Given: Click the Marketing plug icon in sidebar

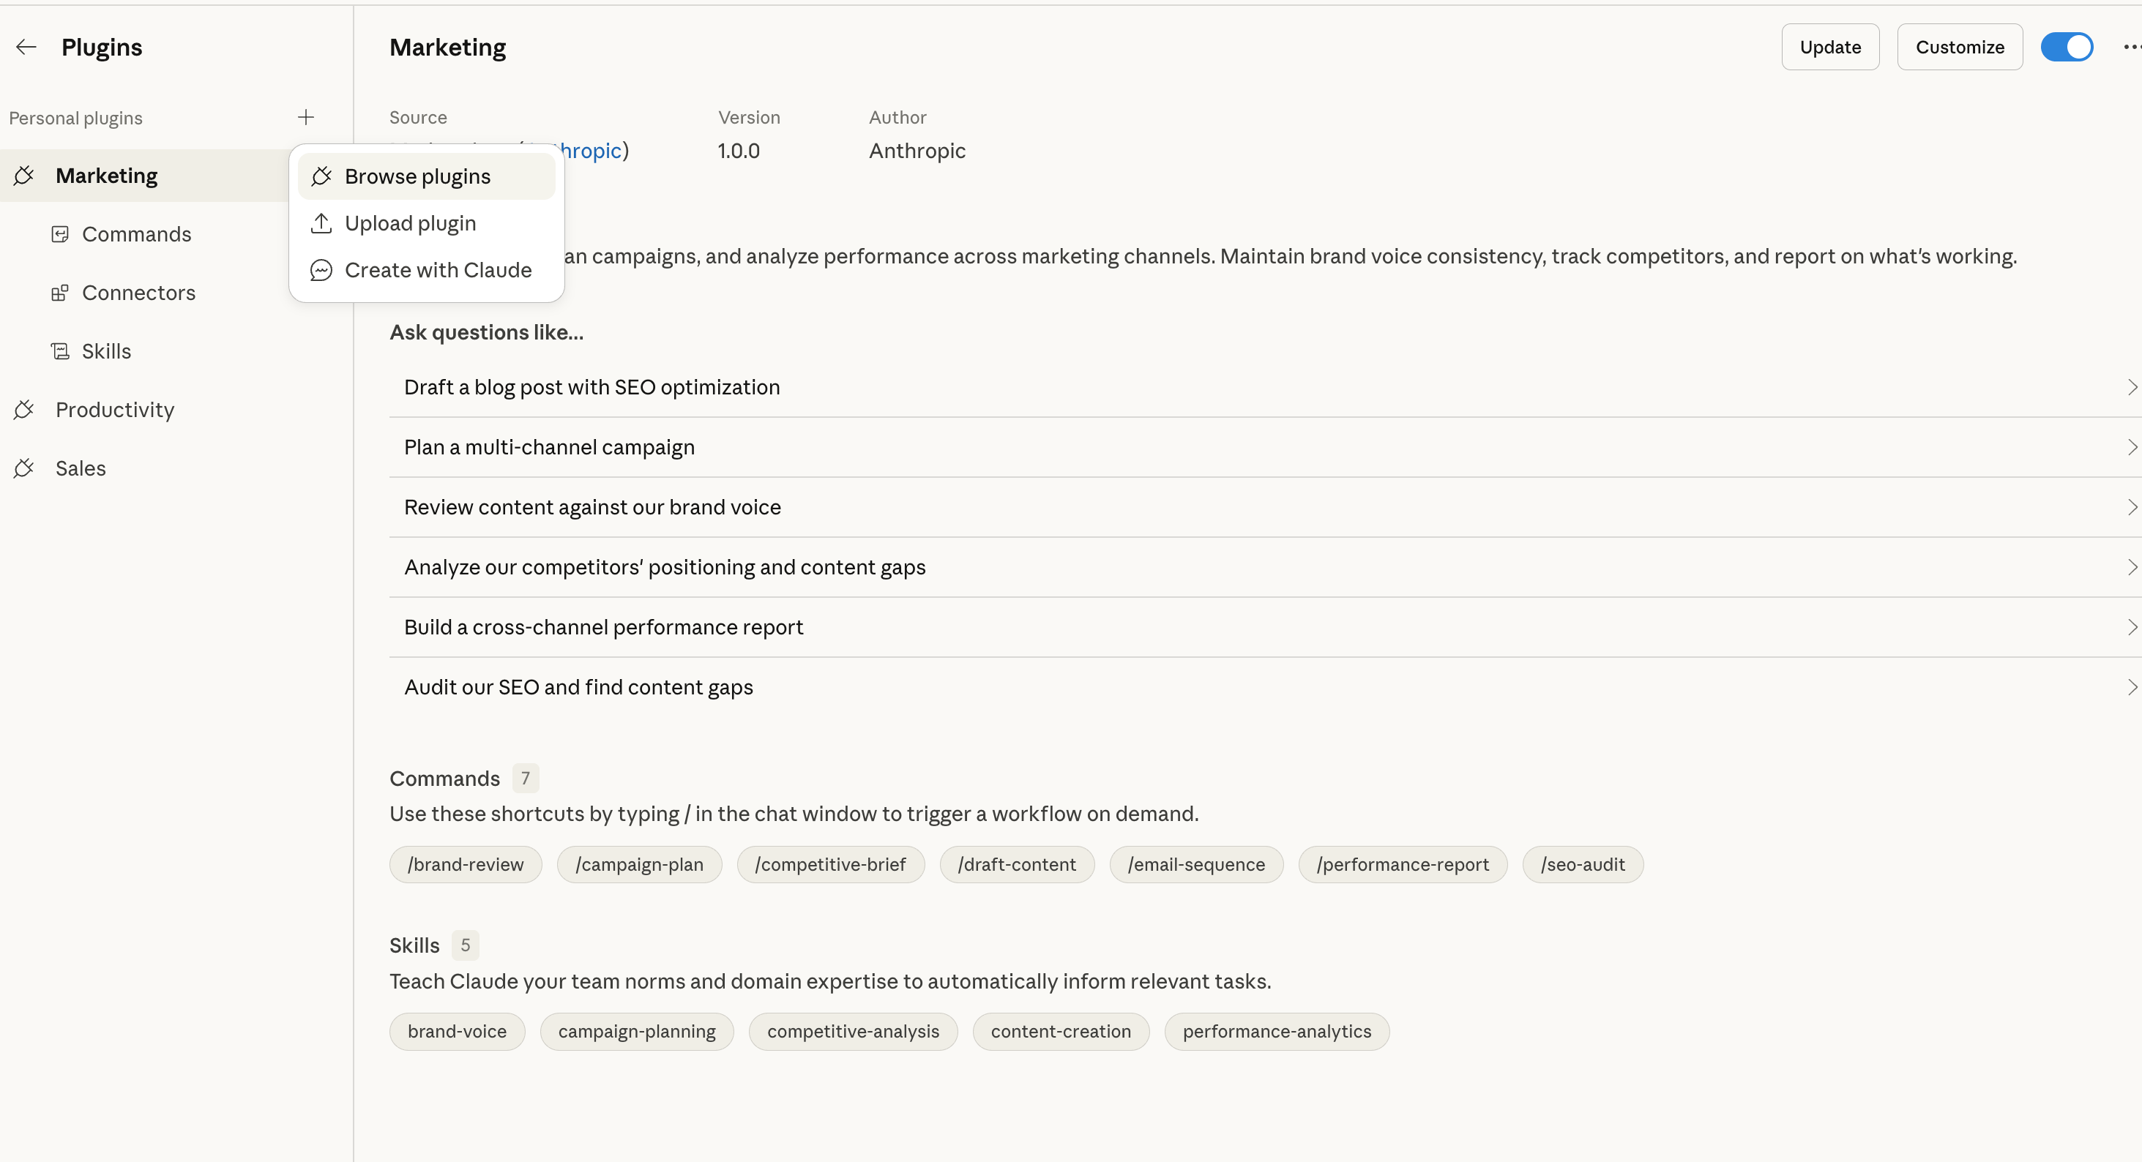Looking at the screenshot, I should pyautogui.click(x=24, y=176).
